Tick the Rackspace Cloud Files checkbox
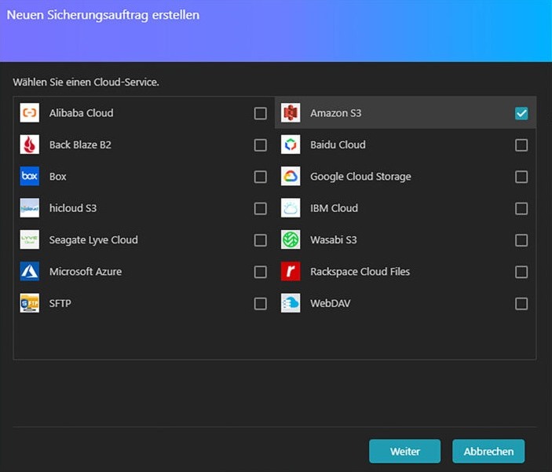Image resolution: width=552 pixels, height=472 pixels. pos(521,272)
